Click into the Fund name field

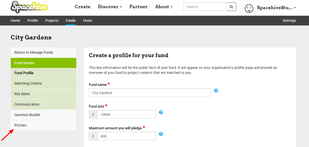coord(150,93)
